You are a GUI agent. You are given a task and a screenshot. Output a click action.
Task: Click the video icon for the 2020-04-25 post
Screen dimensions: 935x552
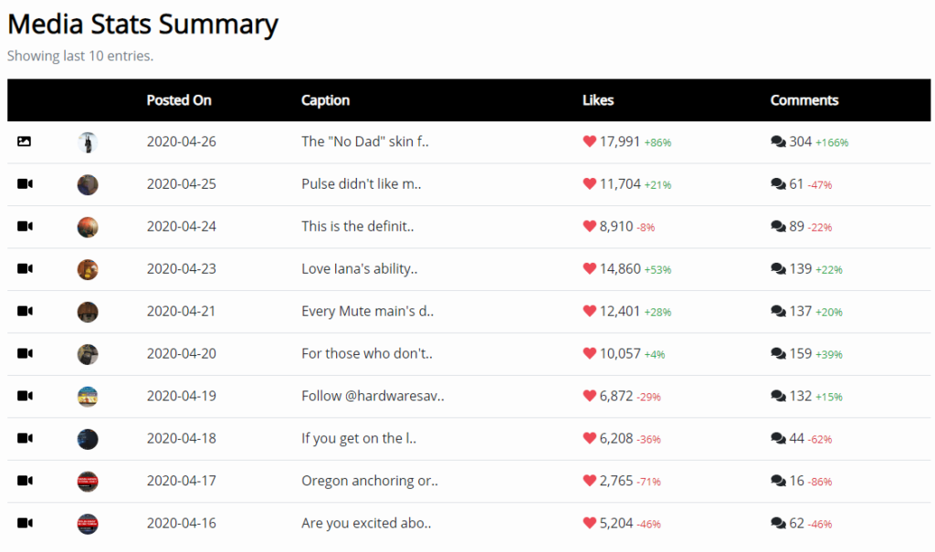coord(25,183)
